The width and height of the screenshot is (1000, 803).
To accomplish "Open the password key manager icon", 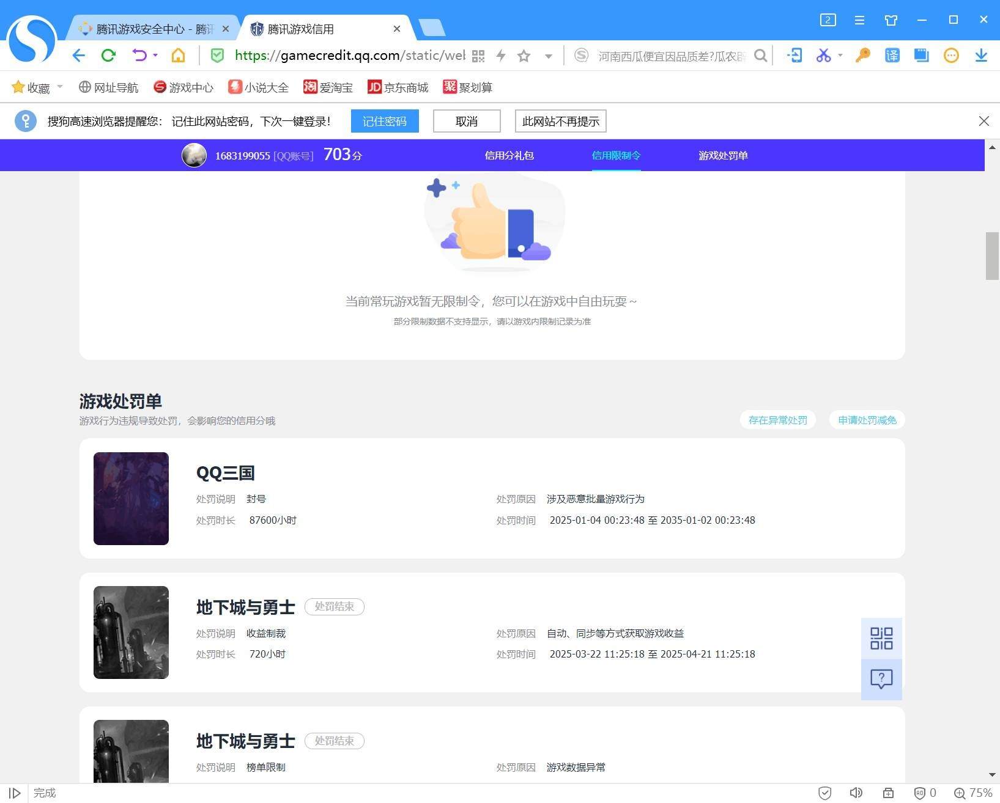I will 862,56.
